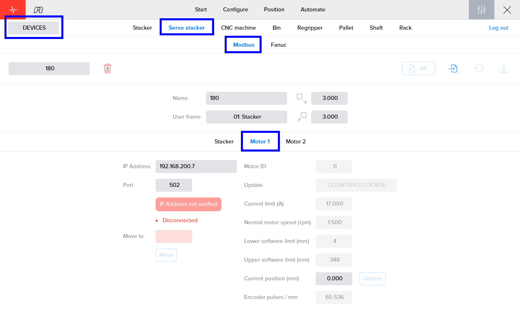This screenshot has height=325, width=520.
Task: Open the User frame 01: Stacker dropdown
Action: pos(247,117)
